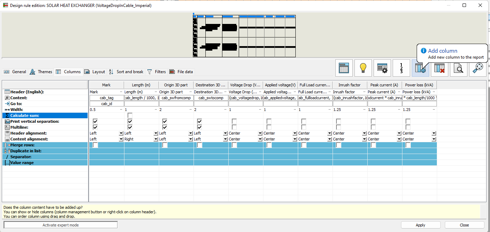
Task: Enable Calculate sum for Length column
Action: [130, 115]
